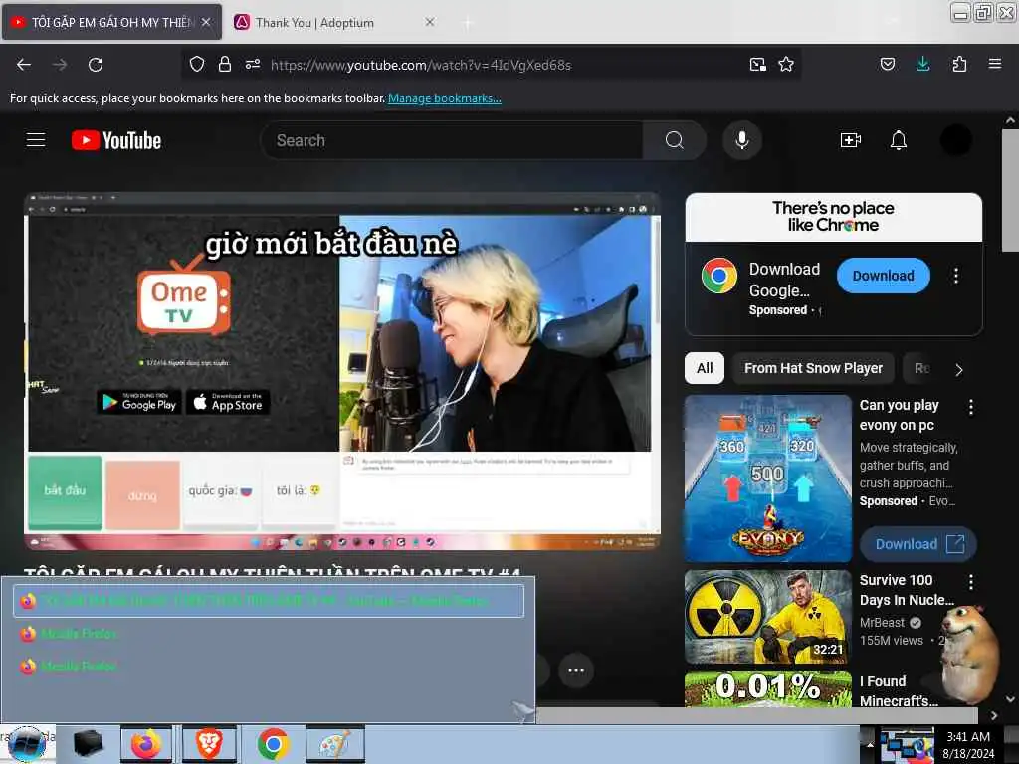The width and height of the screenshot is (1019, 764).
Task: Switch to Firefox in the taskbar
Action: pyautogui.click(x=146, y=744)
